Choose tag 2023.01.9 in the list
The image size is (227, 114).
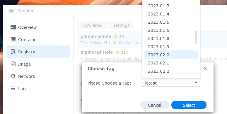coord(171,47)
